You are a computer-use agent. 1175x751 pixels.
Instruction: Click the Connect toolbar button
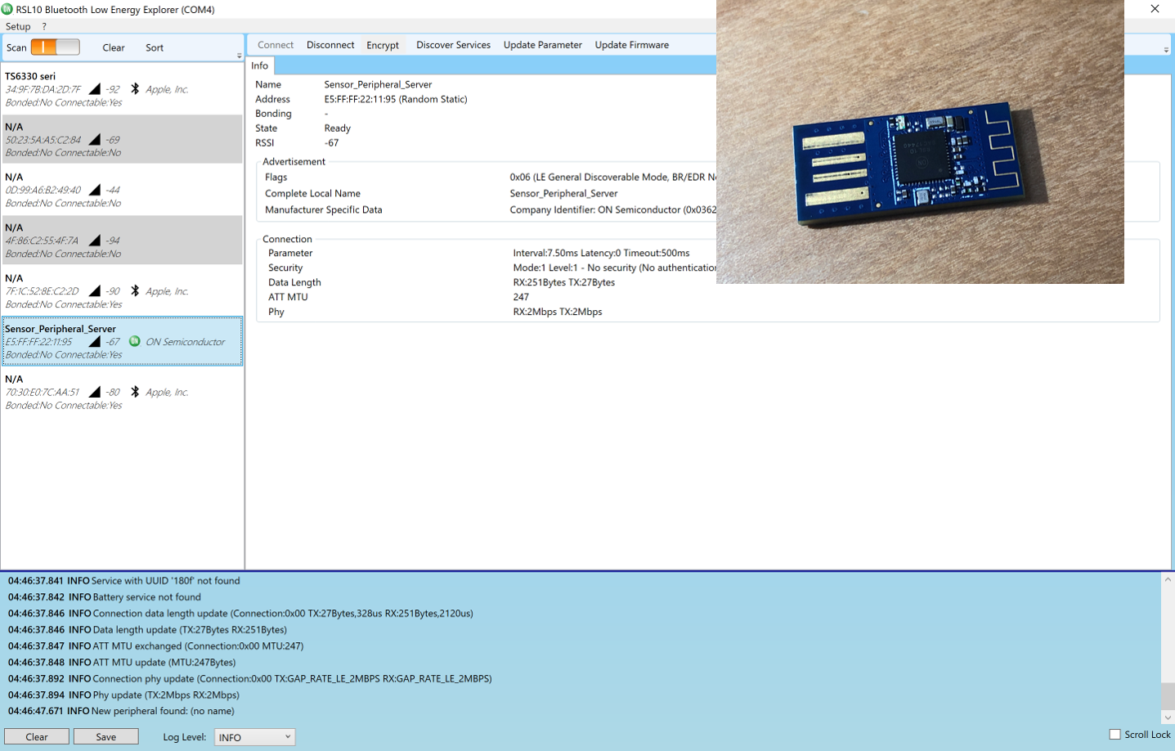276,45
